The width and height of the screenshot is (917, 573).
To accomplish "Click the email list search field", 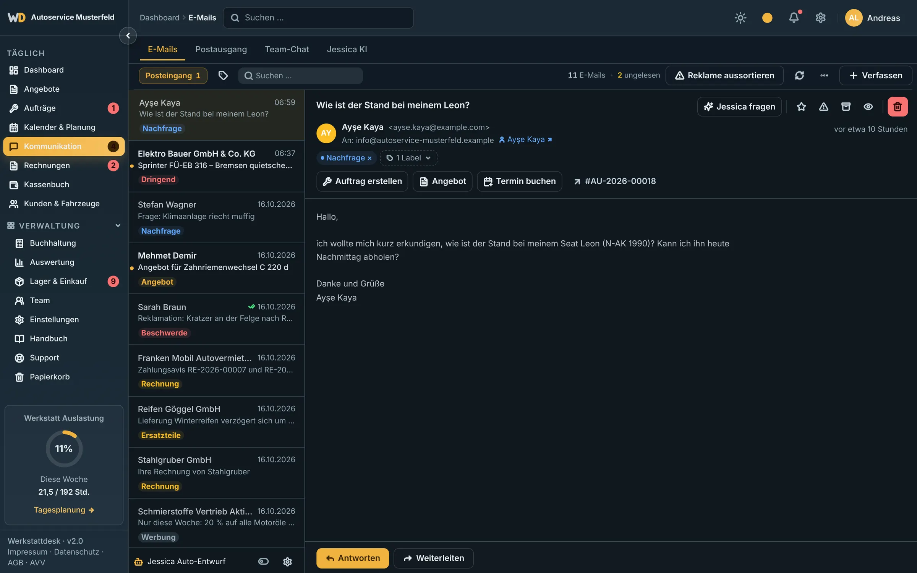I will pyautogui.click(x=300, y=76).
